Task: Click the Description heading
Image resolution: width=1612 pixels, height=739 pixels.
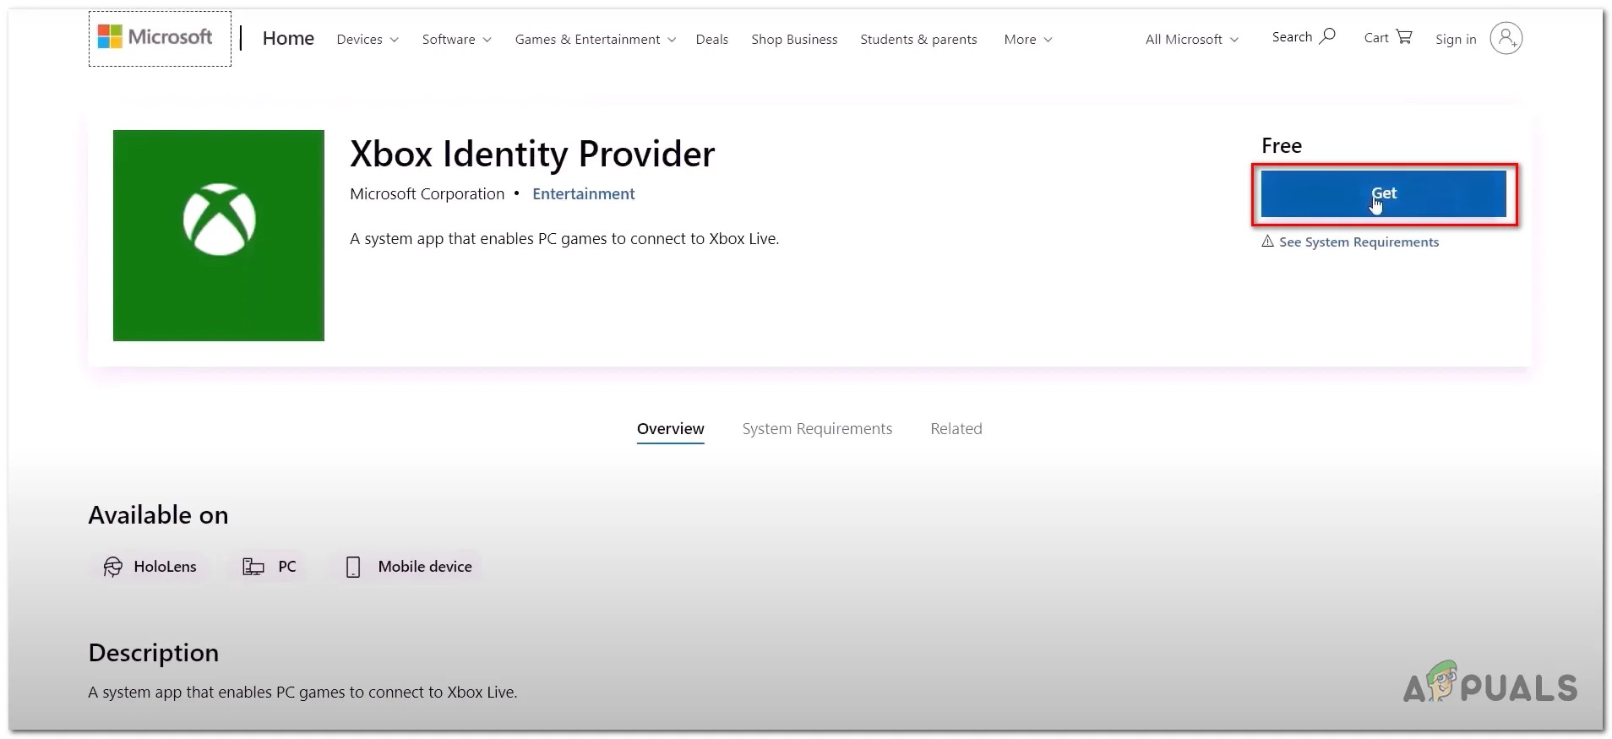Action: [x=153, y=653]
